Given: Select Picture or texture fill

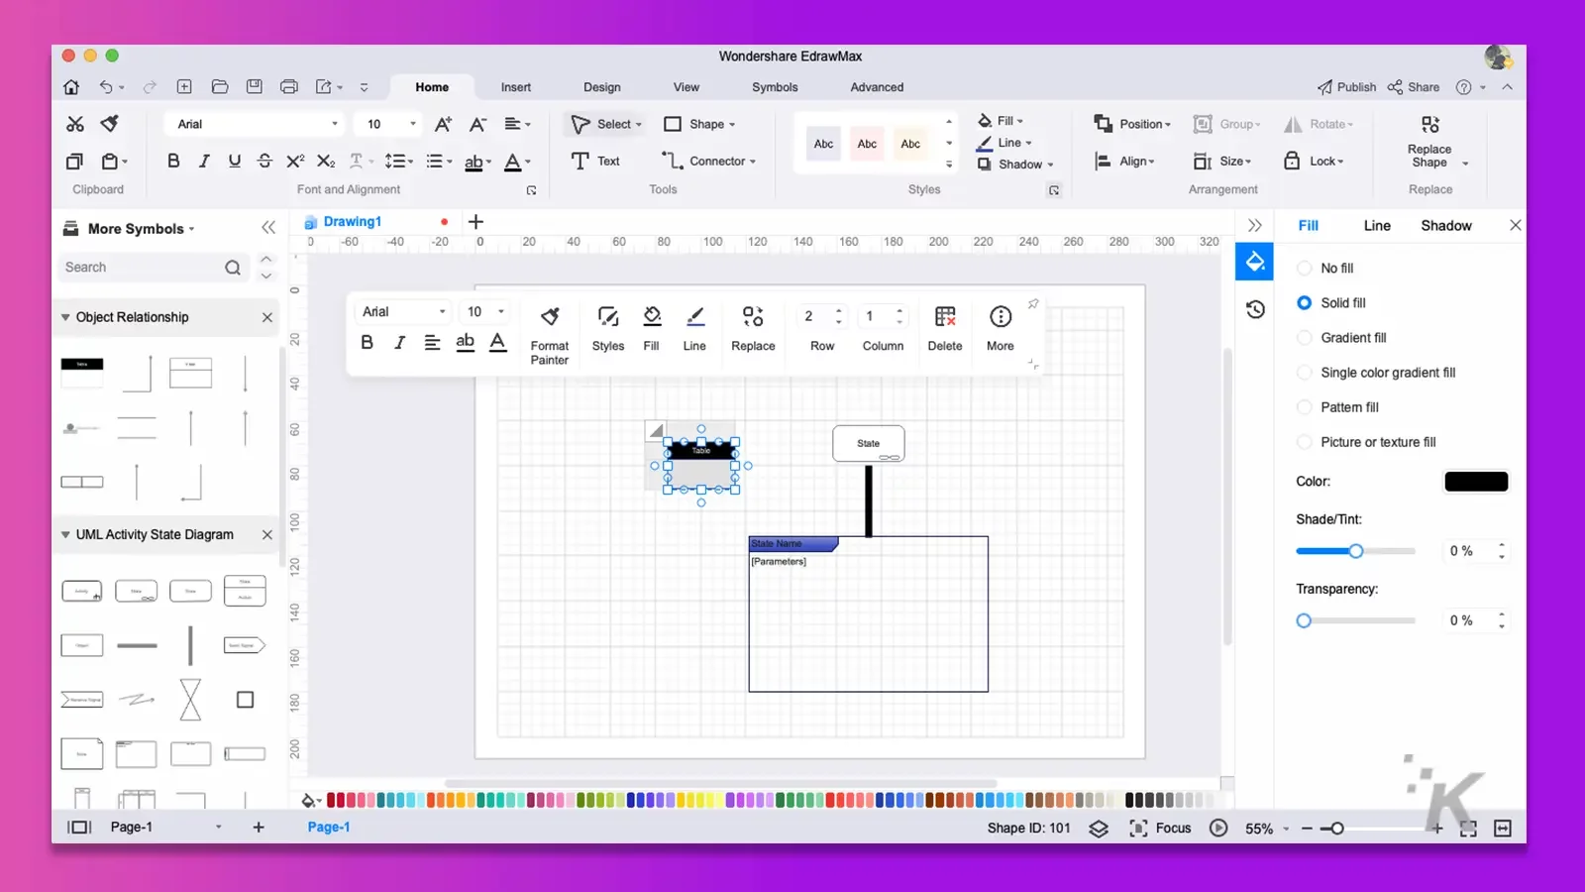Looking at the screenshot, I should (x=1366, y=442).
